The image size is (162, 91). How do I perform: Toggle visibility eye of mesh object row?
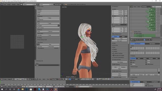tap(156, 32)
